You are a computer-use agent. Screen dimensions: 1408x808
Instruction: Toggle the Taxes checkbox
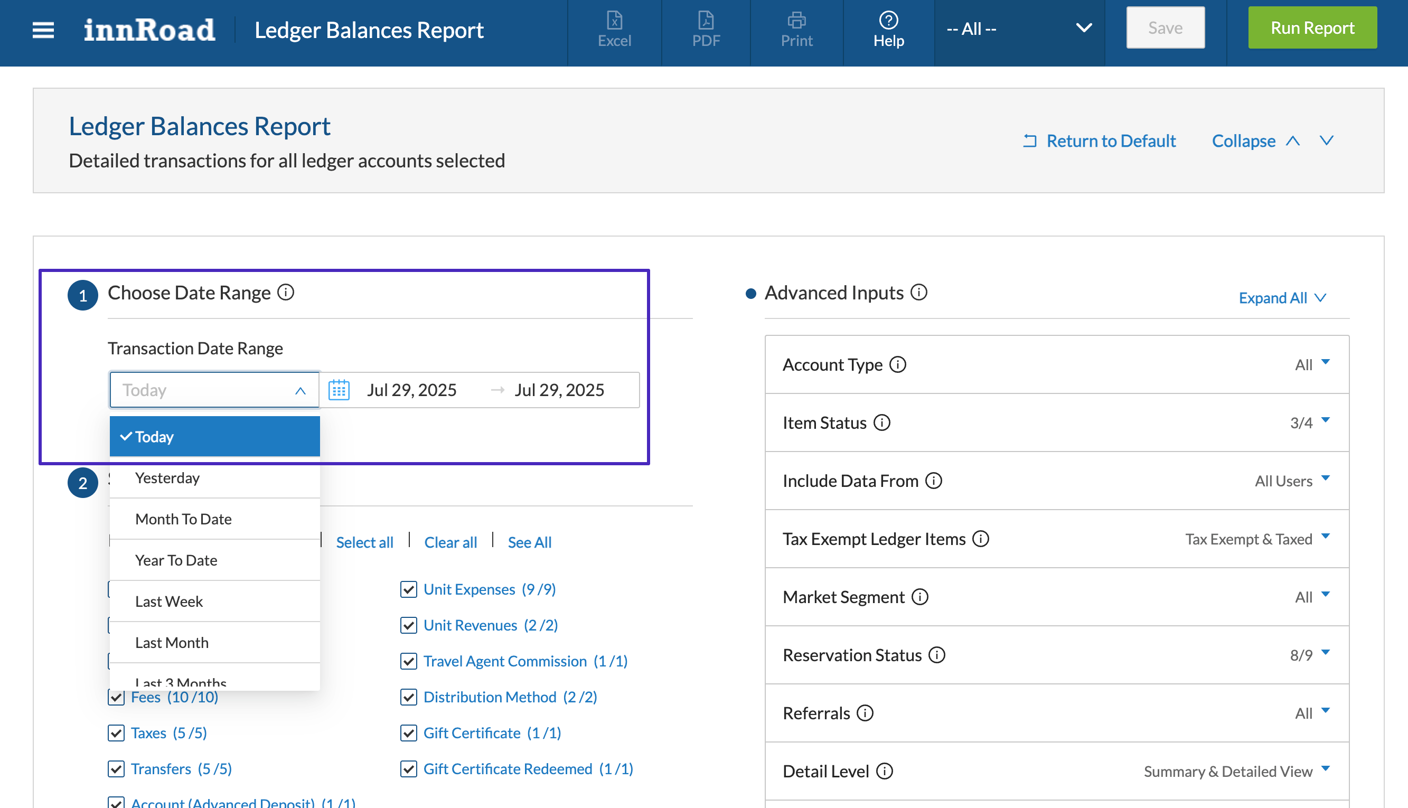[x=116, y=733]
